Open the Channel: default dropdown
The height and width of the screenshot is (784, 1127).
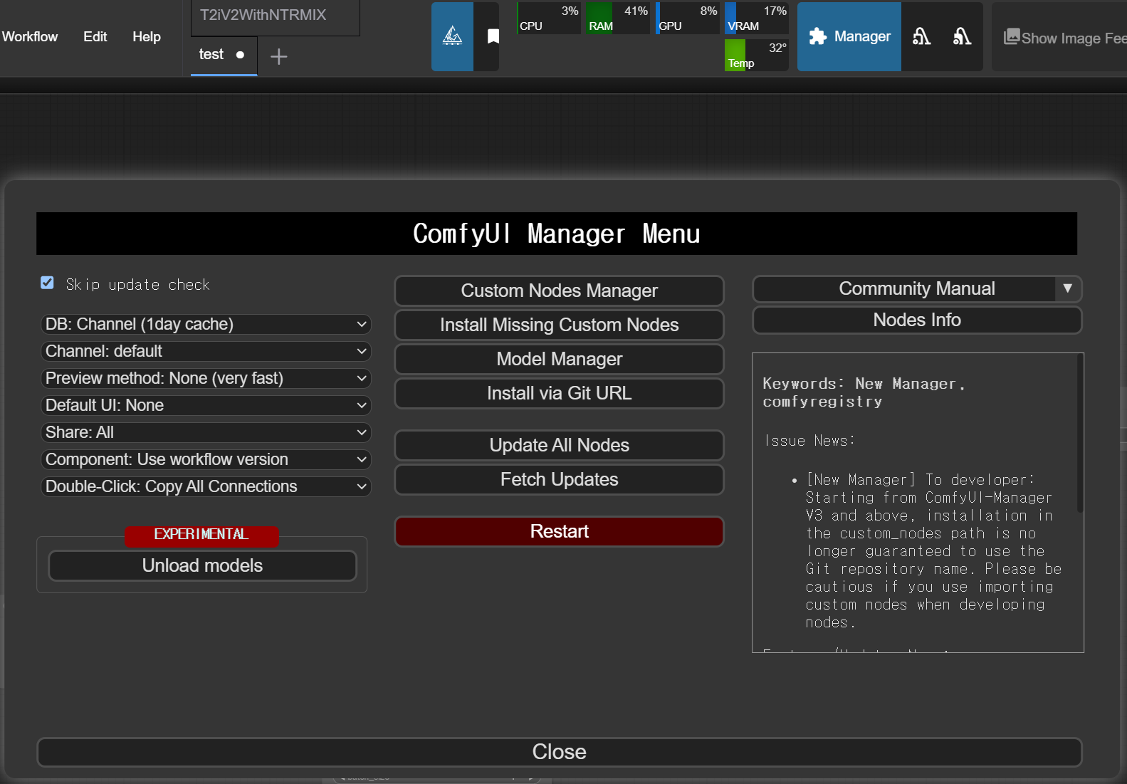point(206,351)
